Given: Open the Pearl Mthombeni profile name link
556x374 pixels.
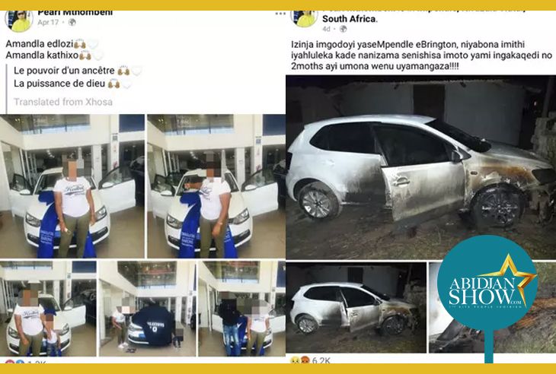Looking at the screenshot, I should [75, 13].
